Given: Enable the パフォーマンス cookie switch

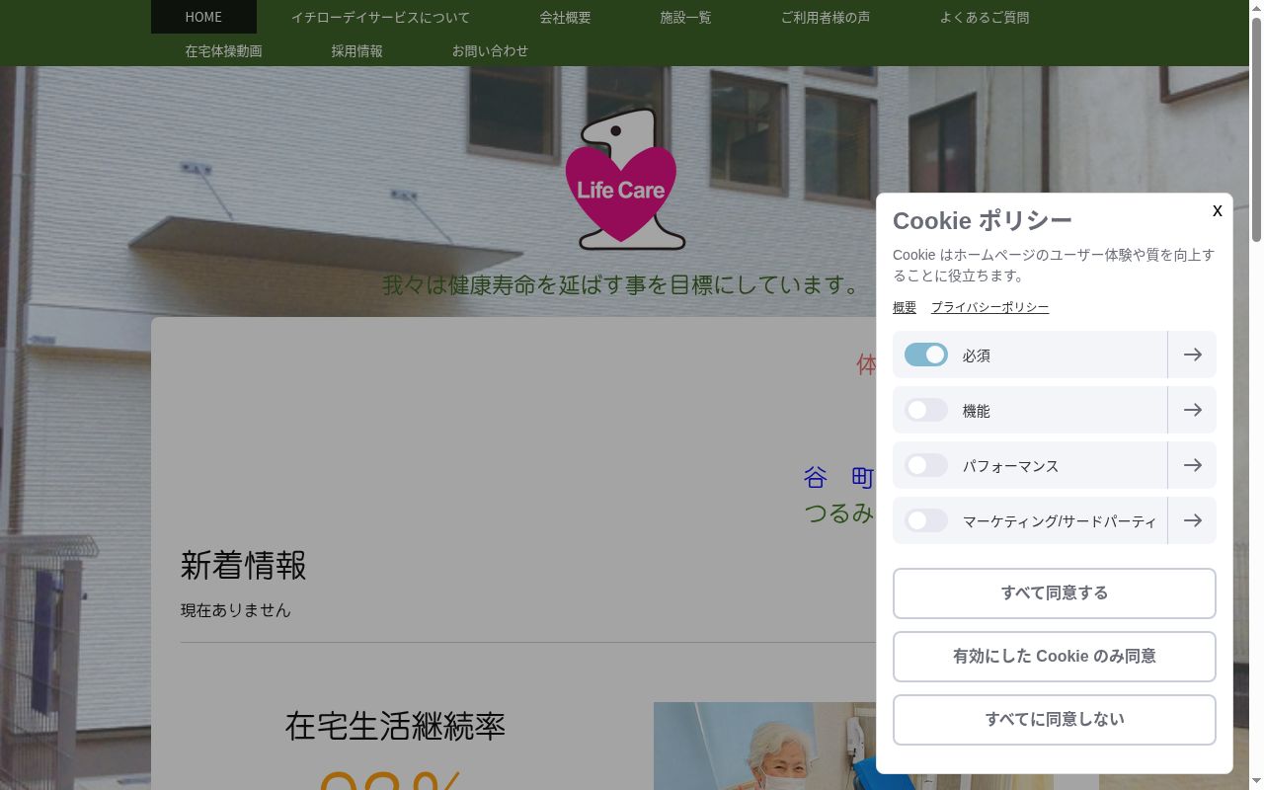Looking at the screenshot, I should (x=926, y=465).
